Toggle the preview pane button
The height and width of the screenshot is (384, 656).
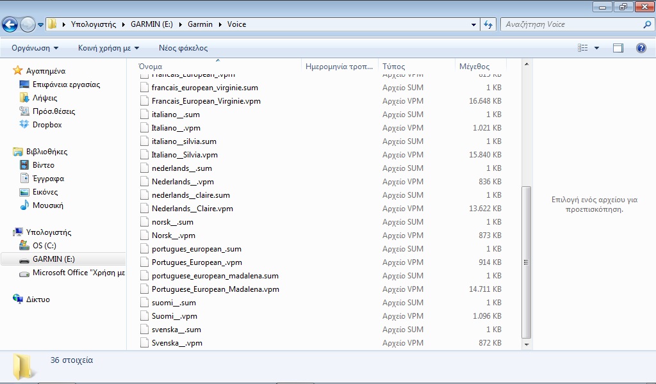click(618, 48)
